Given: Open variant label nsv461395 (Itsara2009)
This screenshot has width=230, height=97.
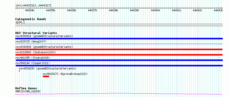Looking at the screenshot, I should [x=33, y=58].
